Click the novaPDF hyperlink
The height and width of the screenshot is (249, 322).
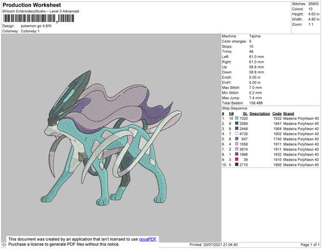pos(148,239)
